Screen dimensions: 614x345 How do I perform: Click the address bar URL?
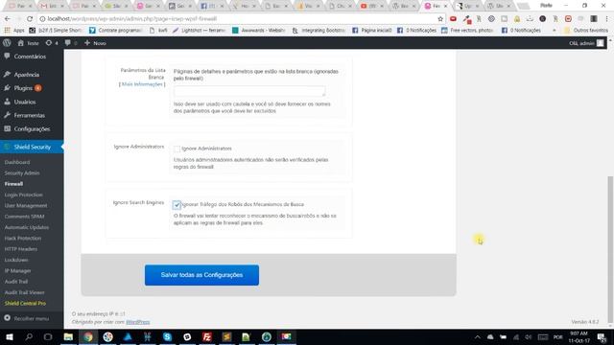[x=131, y=19]
